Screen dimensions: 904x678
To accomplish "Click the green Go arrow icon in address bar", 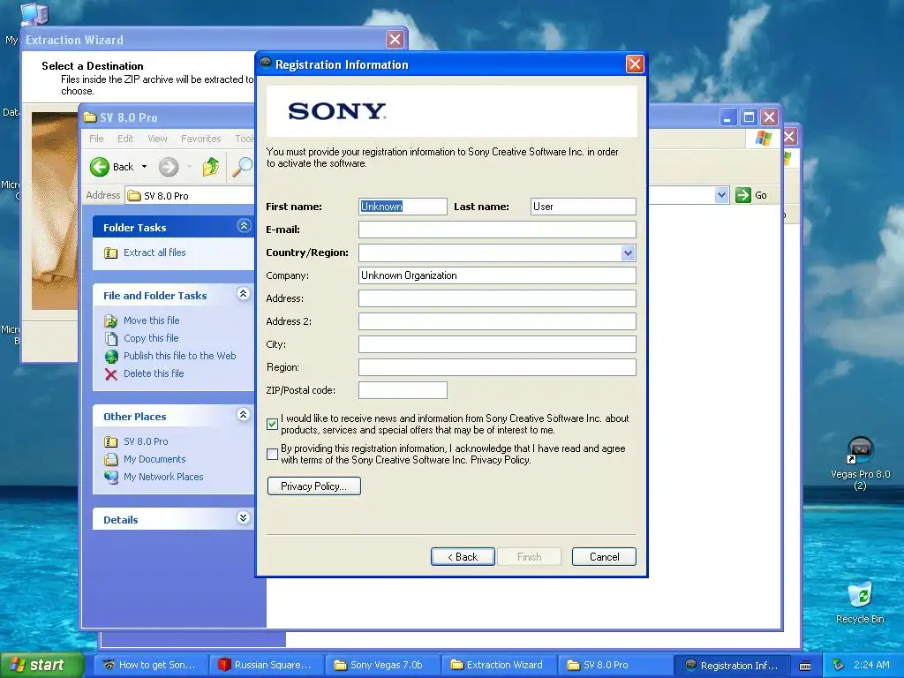I will click(743, 195).
